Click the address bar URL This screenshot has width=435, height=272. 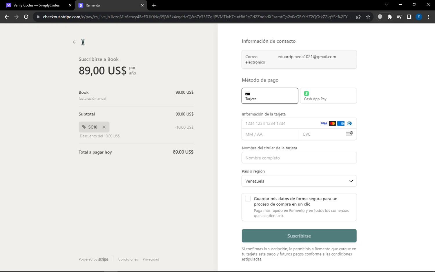click(197, 17)
